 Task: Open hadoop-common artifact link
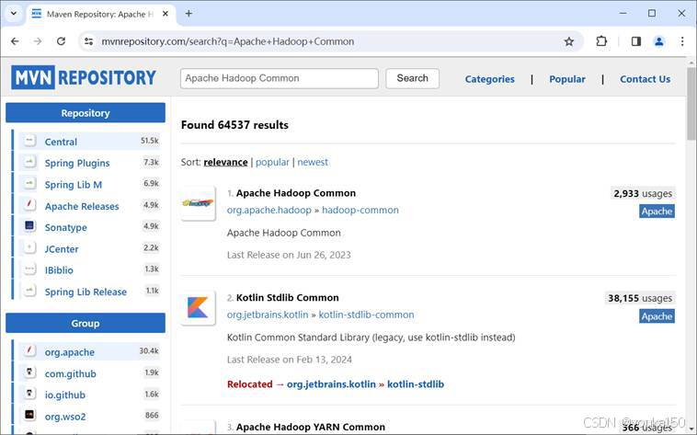[x=360, y=210]
